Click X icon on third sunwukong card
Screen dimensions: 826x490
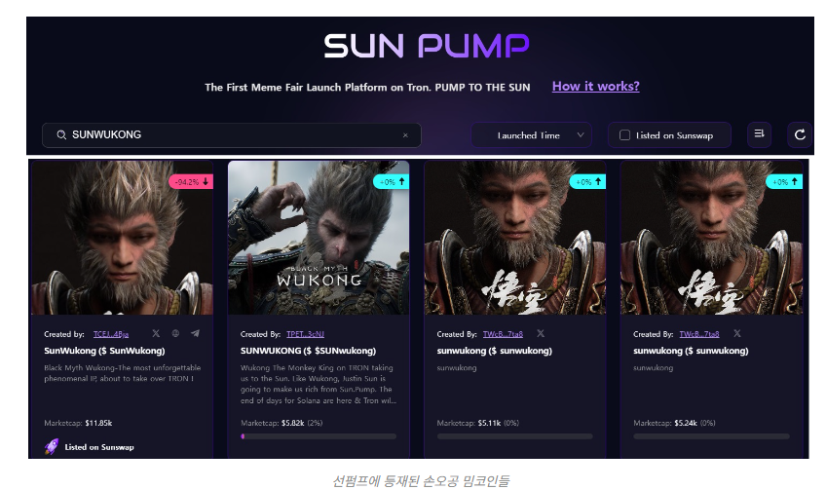pos(541,333)
